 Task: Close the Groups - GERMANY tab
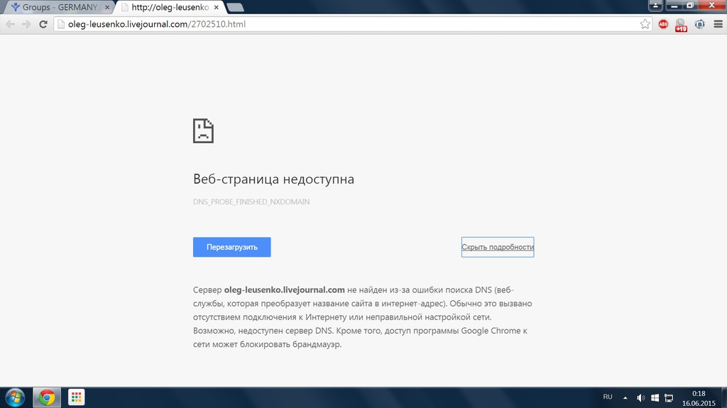tap(107, 7)
